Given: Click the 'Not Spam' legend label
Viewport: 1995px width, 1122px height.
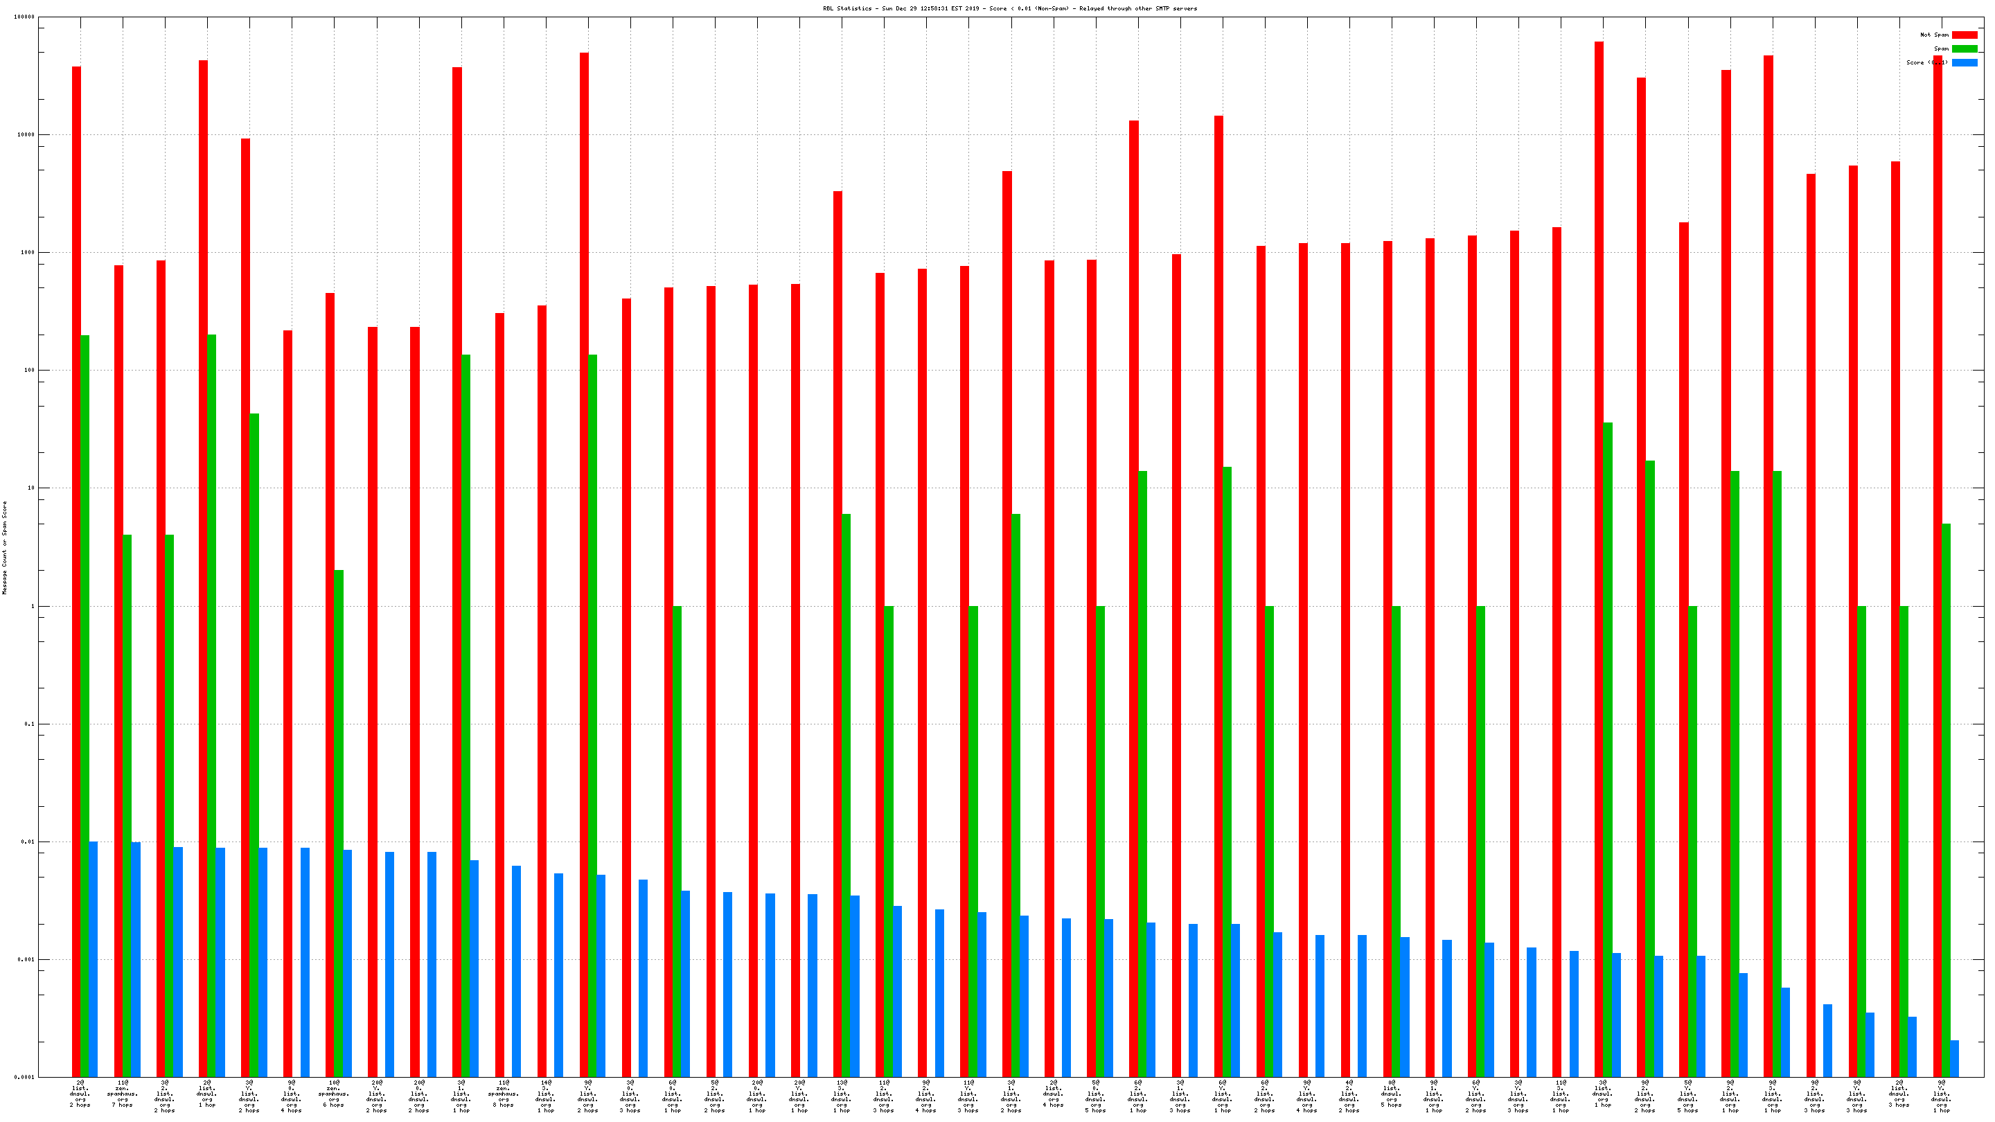Looking at the screenshot, I should (x=1934, y=35).
